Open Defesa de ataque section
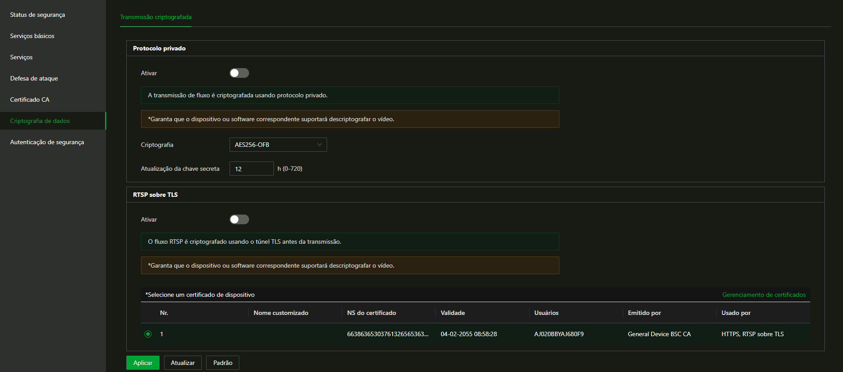The width and height of the screenshot is (843, 372). pos(34,78)
